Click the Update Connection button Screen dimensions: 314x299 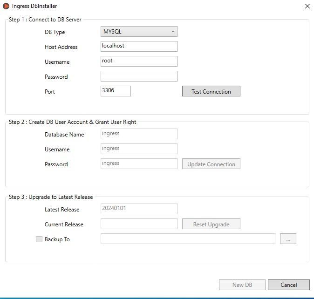(211, 164)
